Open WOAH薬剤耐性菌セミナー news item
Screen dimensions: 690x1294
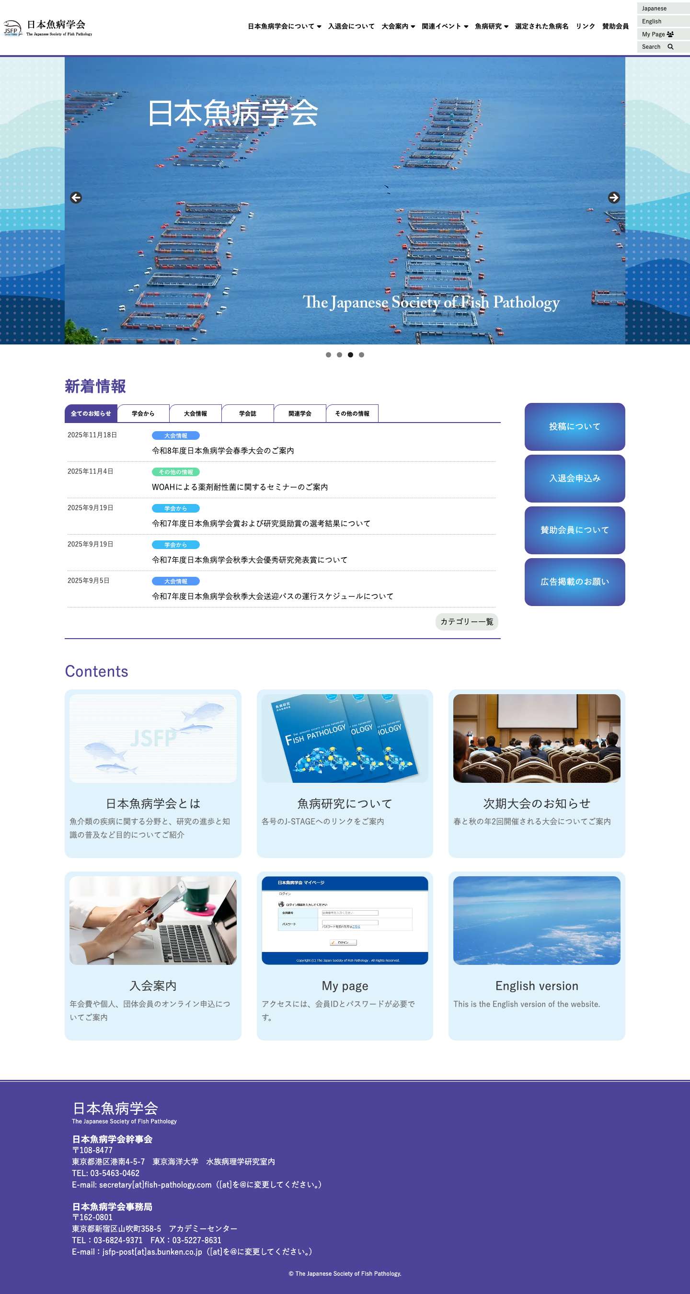click(x=240, y=487)
